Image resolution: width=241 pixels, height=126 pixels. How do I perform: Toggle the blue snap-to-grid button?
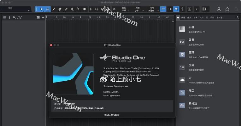coord(163,9)
